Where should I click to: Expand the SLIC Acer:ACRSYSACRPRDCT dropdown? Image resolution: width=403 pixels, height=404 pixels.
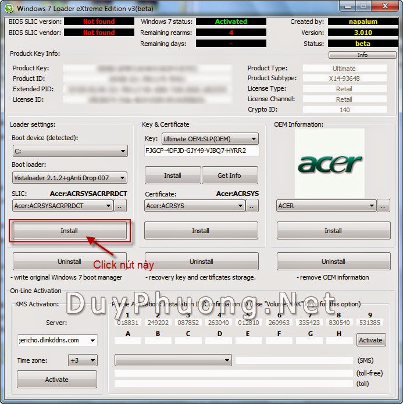(63, 206)
